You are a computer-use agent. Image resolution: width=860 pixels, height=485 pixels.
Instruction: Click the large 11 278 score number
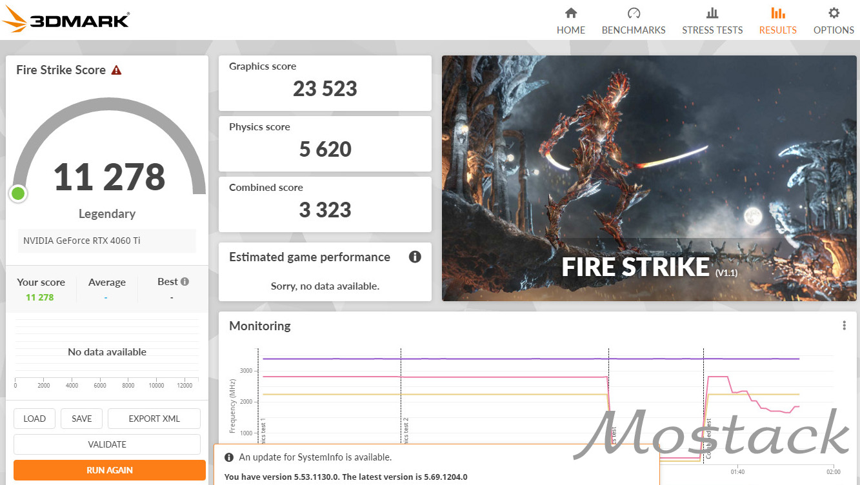110,177
